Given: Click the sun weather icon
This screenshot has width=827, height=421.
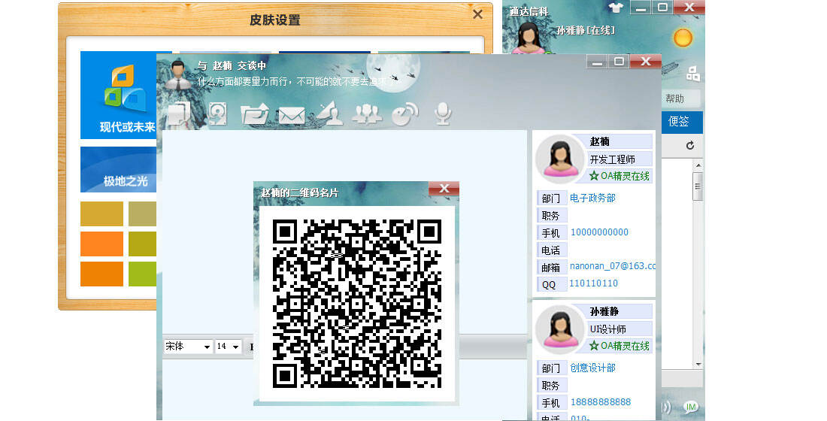Looking at the screenshot, I should point(683,38).
